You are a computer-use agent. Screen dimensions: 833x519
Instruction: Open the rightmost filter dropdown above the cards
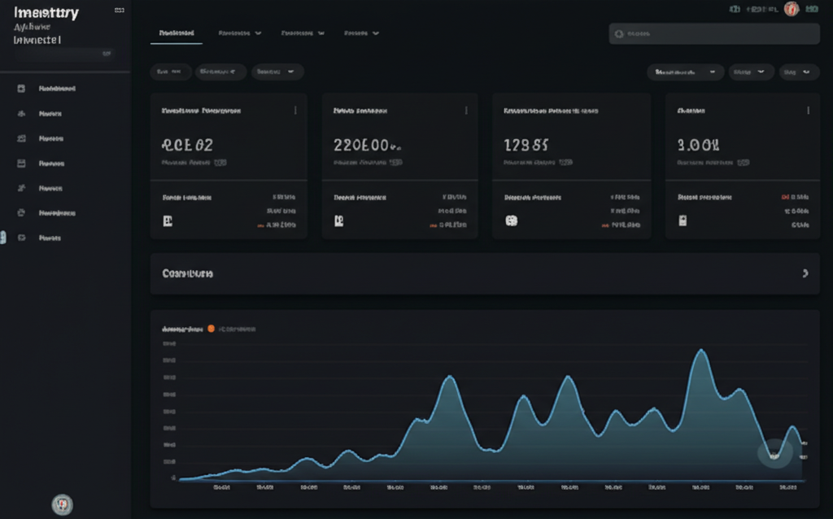pyautogui.click(x=799, y=72)
